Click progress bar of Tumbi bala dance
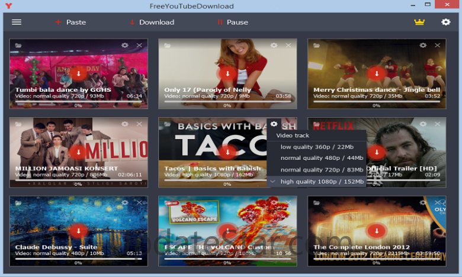Image resolution: width=462 pixels, height=277 pixels. tap(78, 101)
